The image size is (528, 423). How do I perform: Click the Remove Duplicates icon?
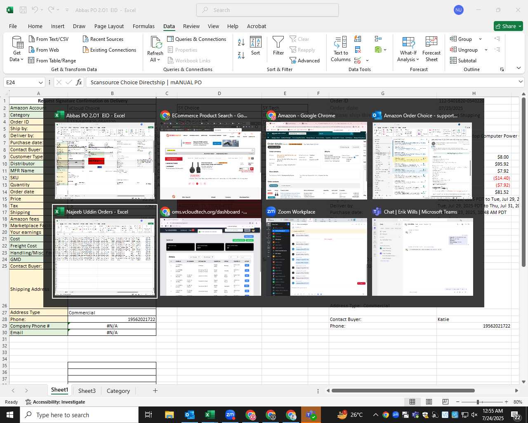(358, 50)
